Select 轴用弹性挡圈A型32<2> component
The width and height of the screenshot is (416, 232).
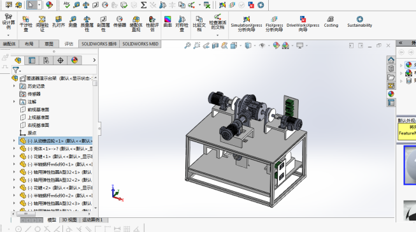coord(56,180)
